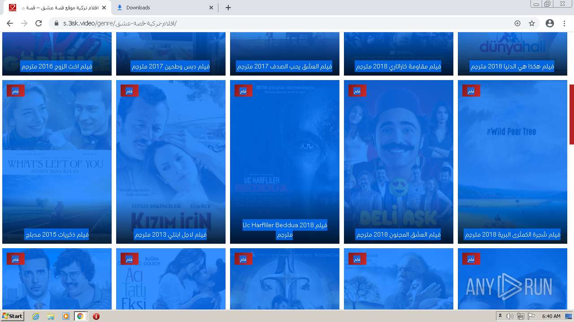Open the two men in suits poster
Viewport: 574px width, 322px height.
point(57,279)
